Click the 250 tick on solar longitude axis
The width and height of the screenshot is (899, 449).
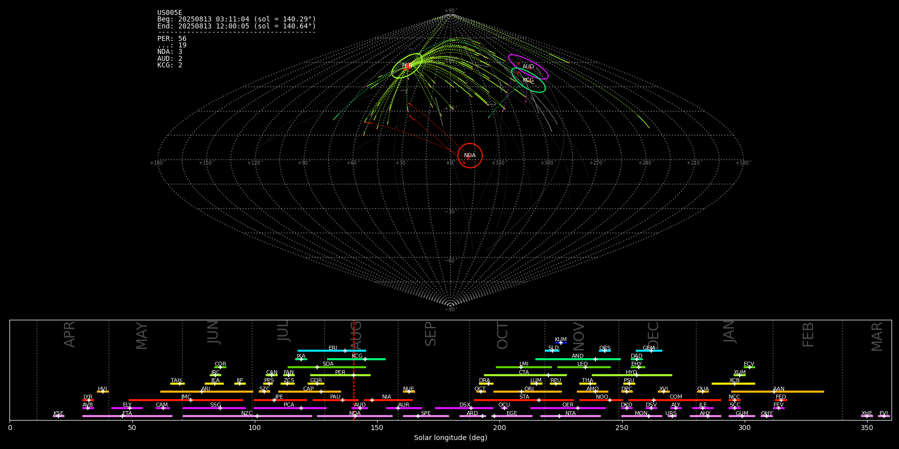622,428
